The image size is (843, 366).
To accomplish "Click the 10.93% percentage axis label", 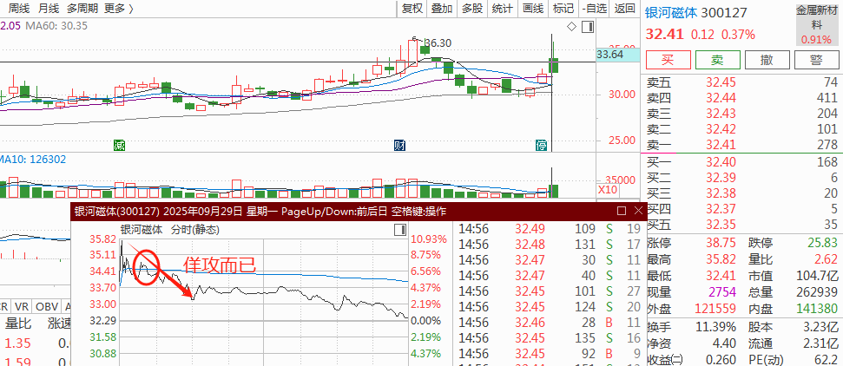I will tap(429, 239).
